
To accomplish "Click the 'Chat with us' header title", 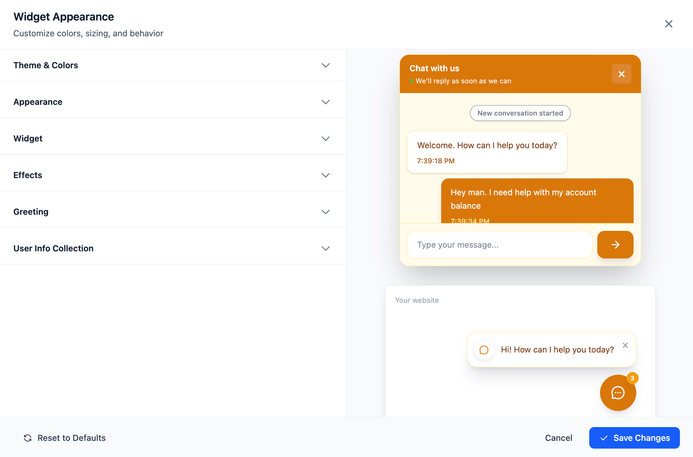I will click(x=434, y=68).
